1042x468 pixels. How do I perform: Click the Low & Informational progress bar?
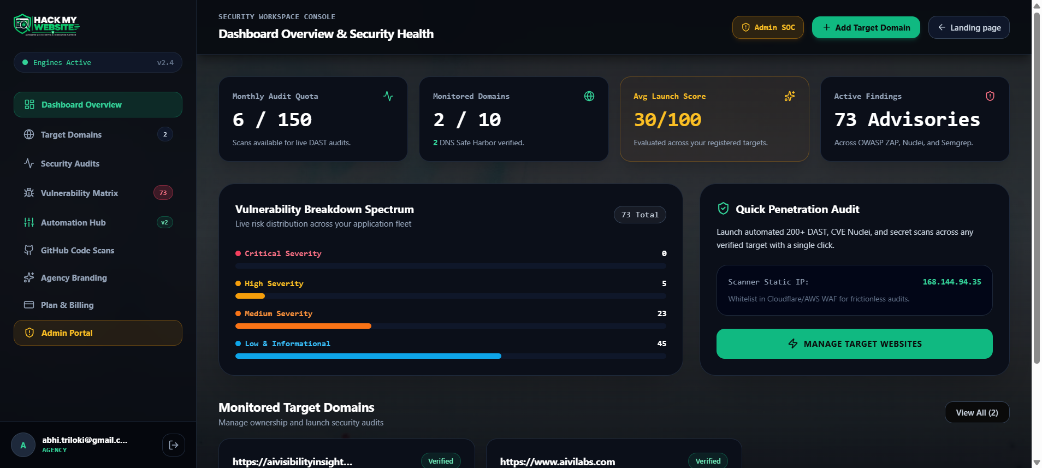pos(451,356)
